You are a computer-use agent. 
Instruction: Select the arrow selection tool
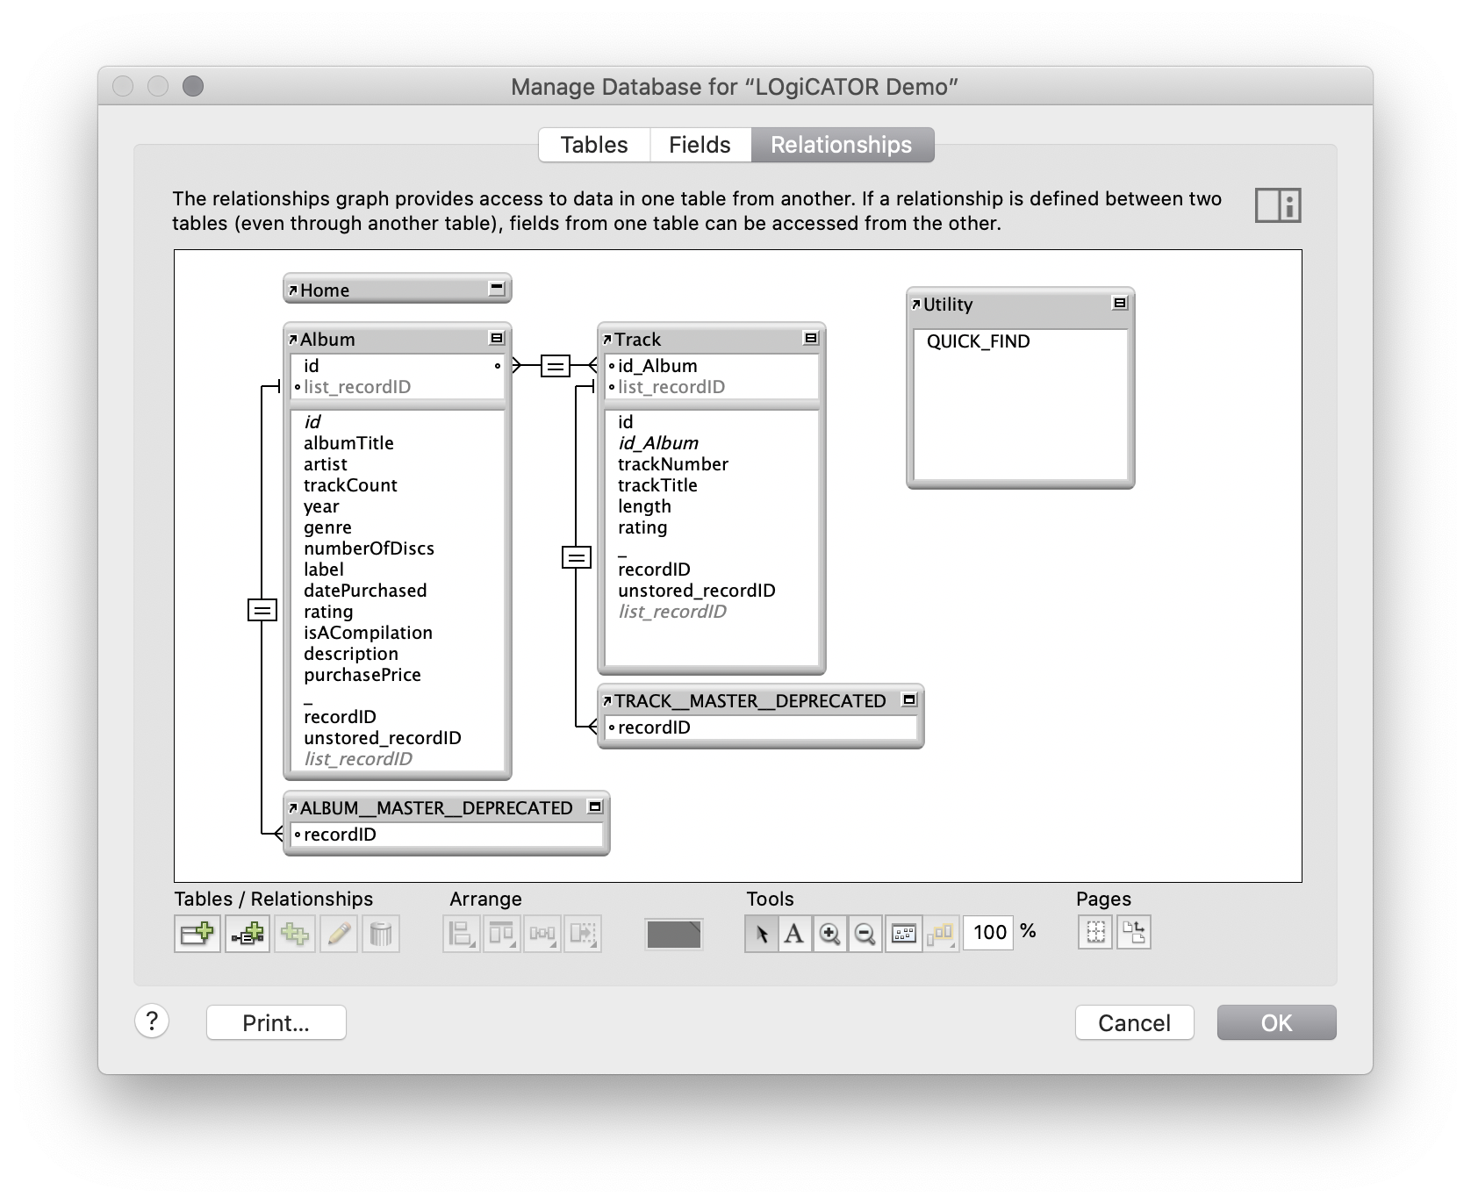click(762, 934)
